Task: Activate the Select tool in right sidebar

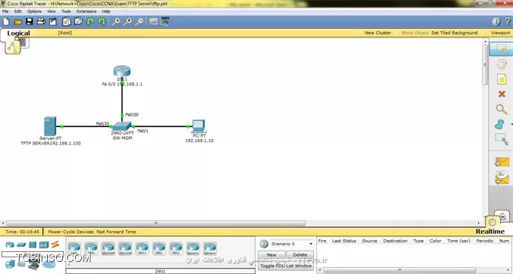Action: pos(501,48)
